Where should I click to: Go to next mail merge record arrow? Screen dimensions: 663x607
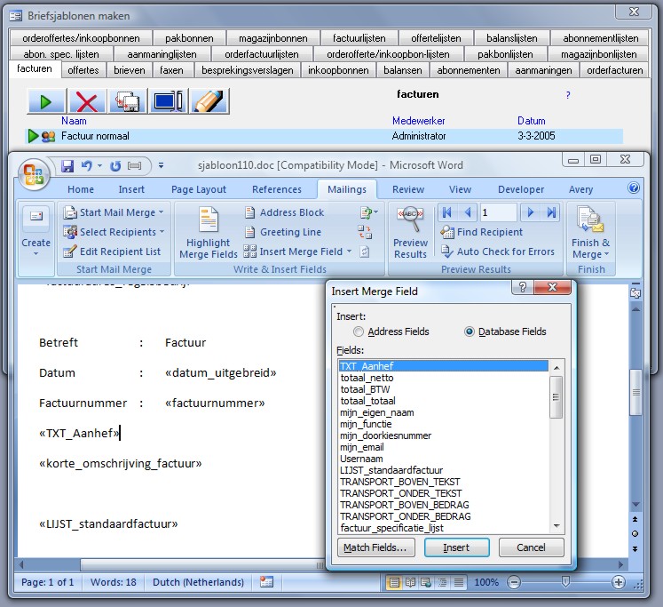(x=531, y=212)
